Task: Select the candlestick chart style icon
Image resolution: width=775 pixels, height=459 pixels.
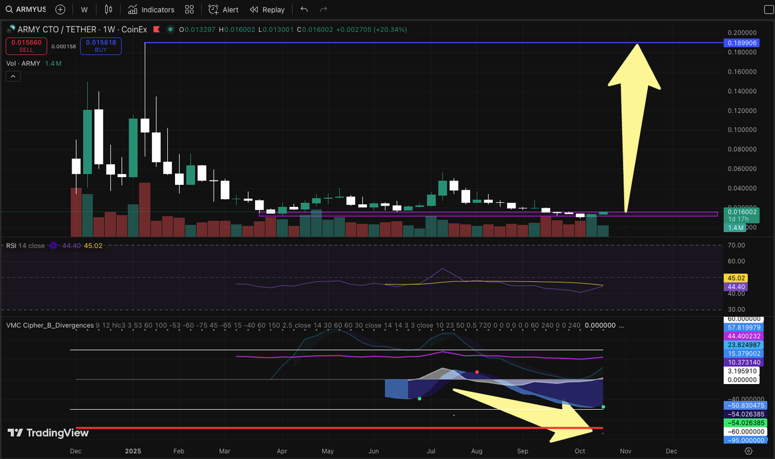Action: coord(108,9)
